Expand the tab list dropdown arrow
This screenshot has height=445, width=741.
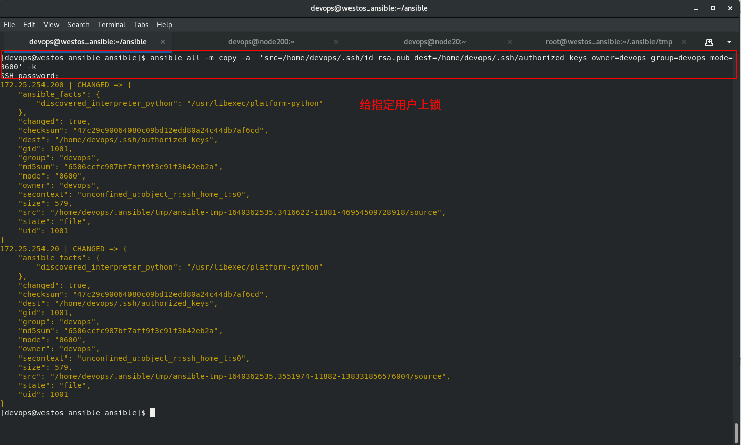pyautogui.click(x=729, y=42)
